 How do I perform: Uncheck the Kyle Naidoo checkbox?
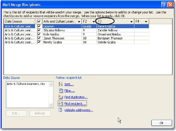point(39,34)
